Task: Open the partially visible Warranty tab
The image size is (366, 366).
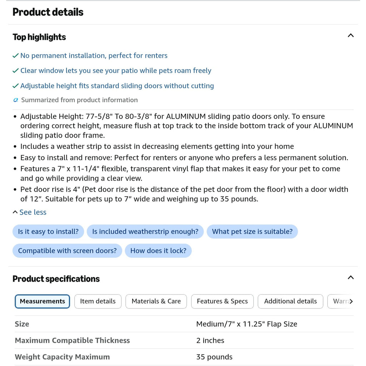Action: tap(340, 301)
